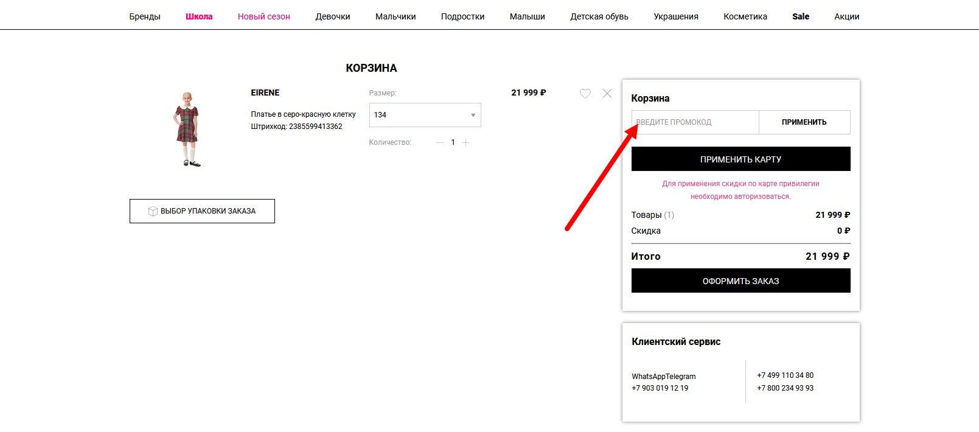
Task: Remove the item with the X icon
Action: point(607,94)
